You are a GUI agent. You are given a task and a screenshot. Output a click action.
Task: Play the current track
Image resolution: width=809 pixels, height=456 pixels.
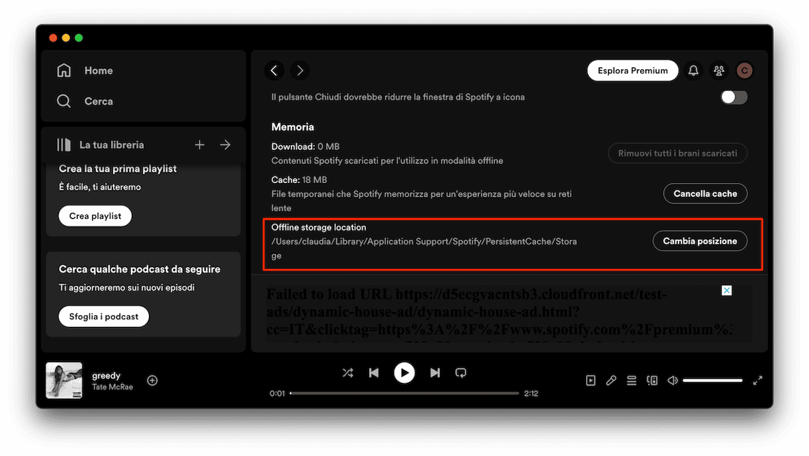pyautogui.click(x=404, y=373)
